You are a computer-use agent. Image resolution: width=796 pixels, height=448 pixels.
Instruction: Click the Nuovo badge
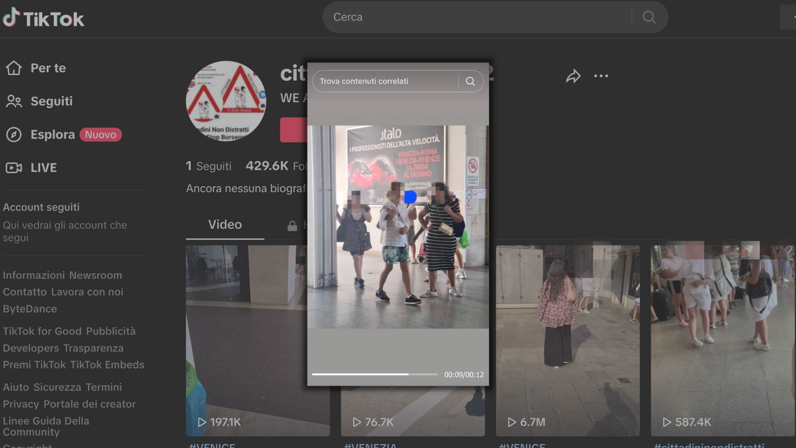tap(101, 134)
